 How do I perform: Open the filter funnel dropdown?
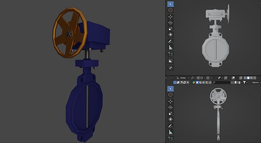(245, 82)
